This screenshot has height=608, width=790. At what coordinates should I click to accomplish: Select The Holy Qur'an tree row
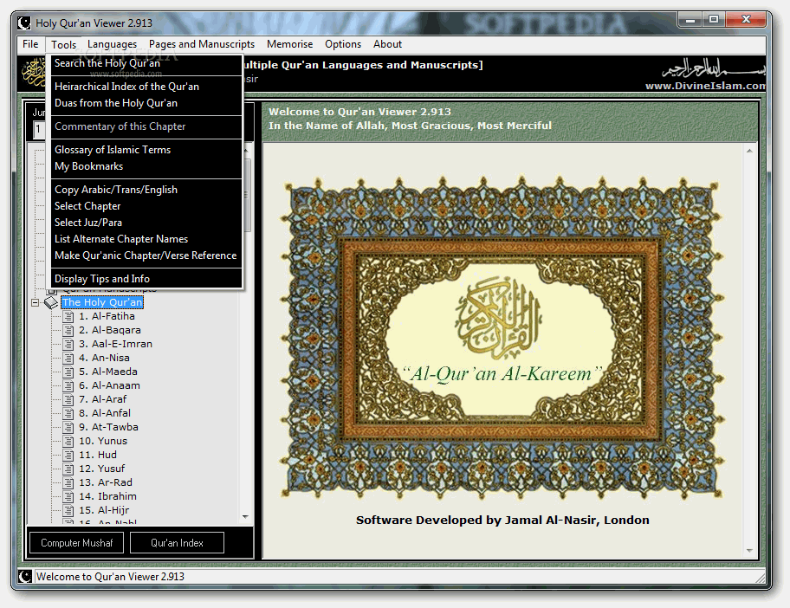point(102,303)
